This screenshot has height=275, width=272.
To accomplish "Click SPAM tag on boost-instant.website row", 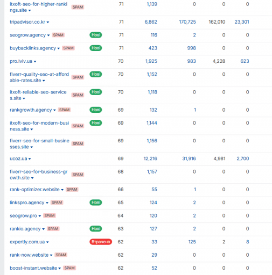I will coord(69,268).
